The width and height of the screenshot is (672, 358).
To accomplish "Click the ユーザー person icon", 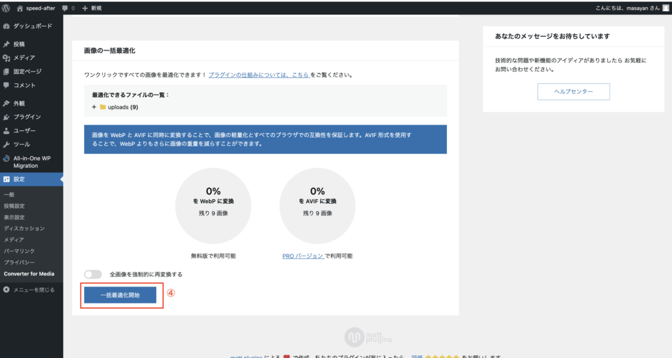I will 6,130.
